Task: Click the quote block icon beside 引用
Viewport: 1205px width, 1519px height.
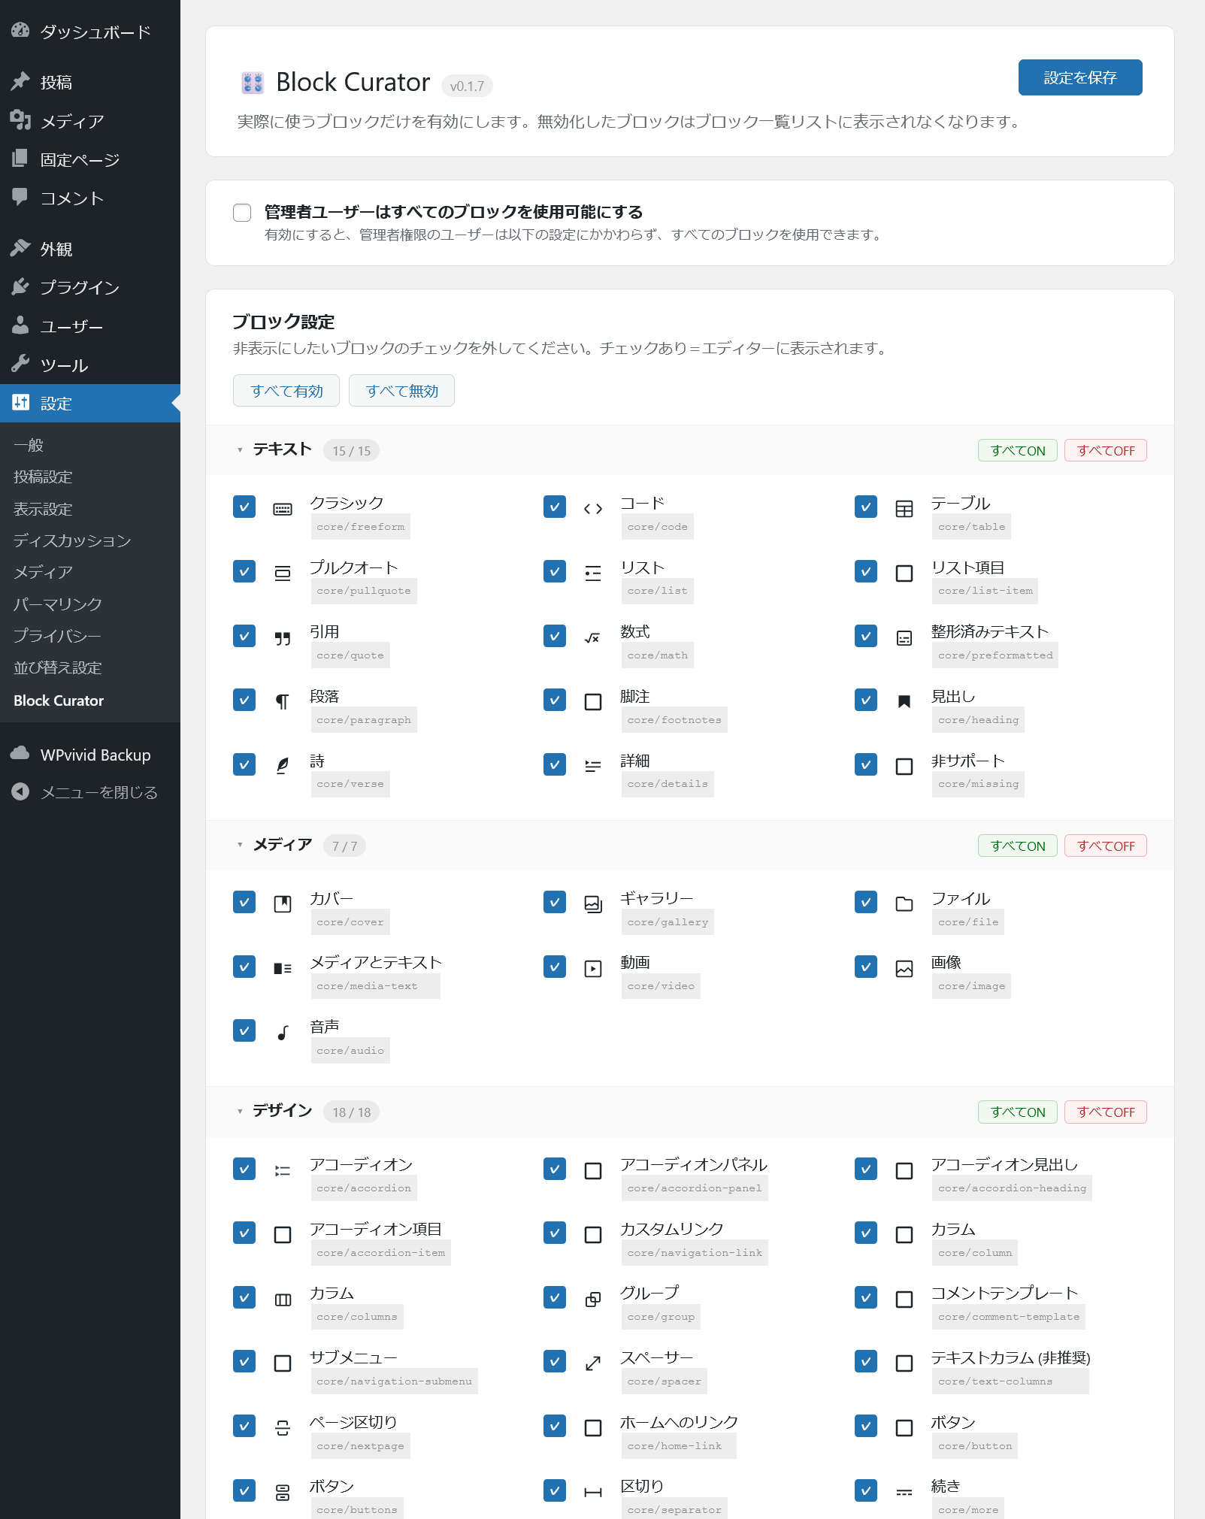Action: [283, 636]
